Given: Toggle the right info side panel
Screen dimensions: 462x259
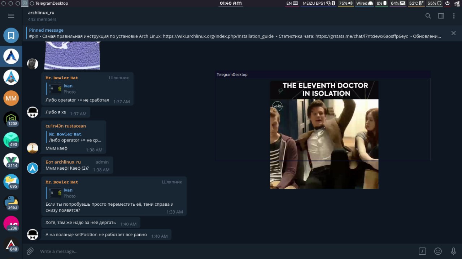Looking at the screenshot, I should click(441, 16).
